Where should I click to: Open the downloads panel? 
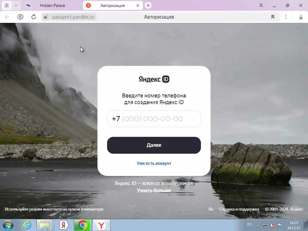[x=301, y=17]
